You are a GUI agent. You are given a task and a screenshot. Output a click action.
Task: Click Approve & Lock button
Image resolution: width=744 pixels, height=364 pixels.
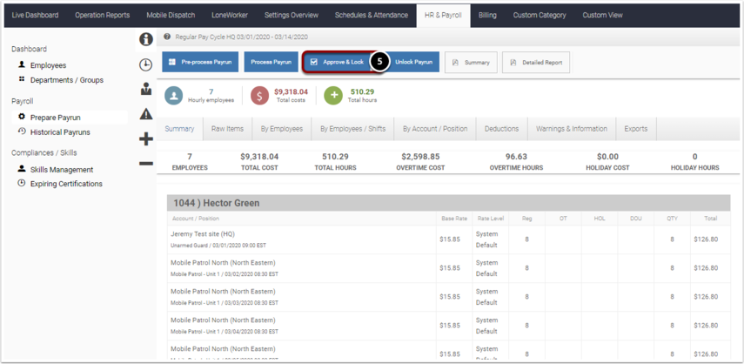tap(337, 62)
